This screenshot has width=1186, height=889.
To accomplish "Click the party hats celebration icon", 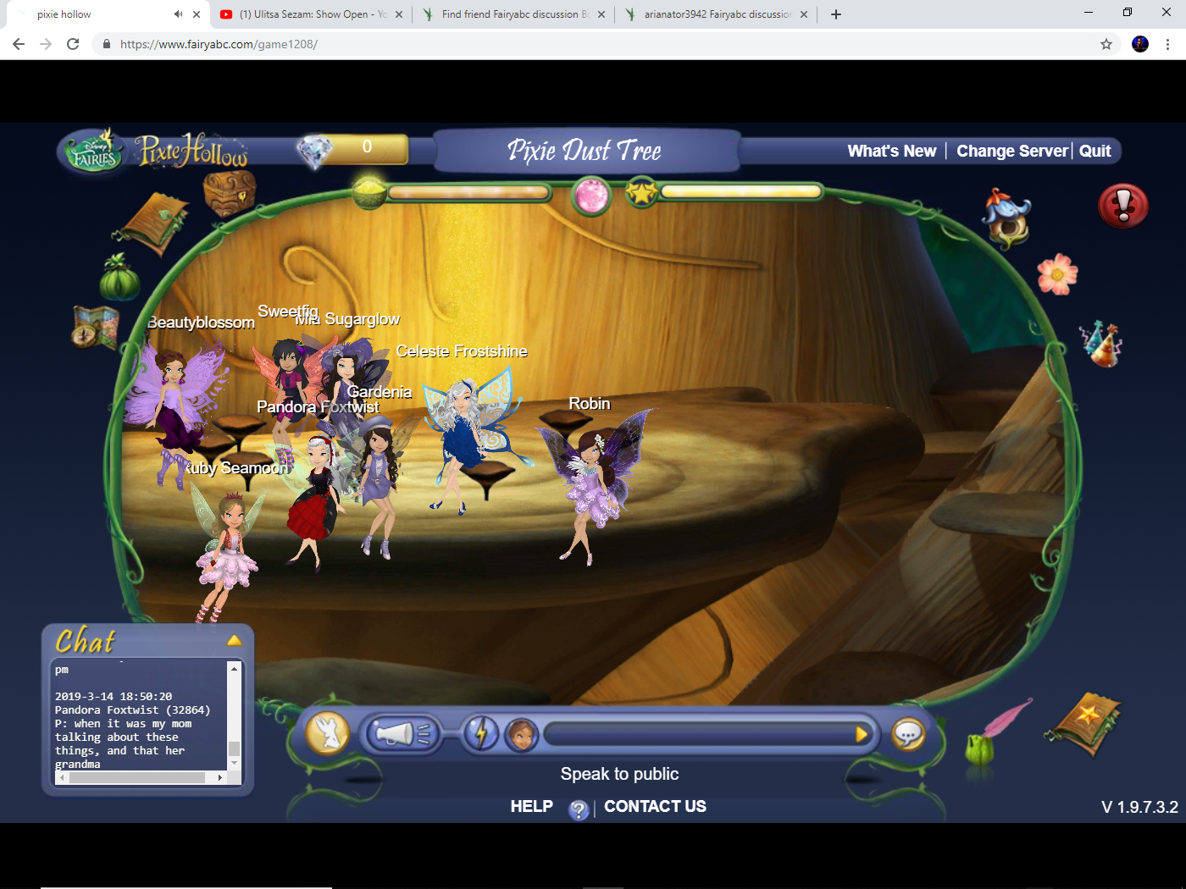I will (1101, 343).
